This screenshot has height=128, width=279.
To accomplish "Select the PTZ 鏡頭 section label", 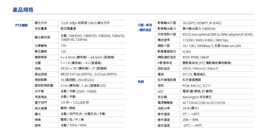I will tap(21, 25).
